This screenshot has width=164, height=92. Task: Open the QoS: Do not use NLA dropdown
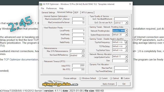(126, 23)
